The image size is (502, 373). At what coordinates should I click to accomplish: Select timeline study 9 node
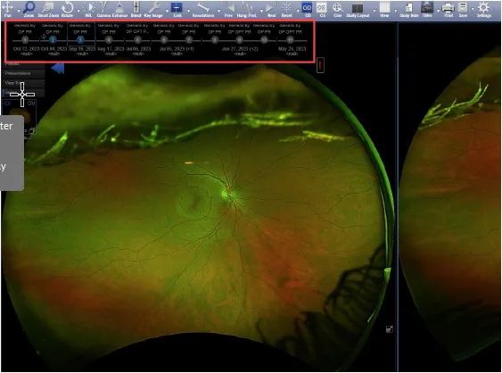coord(239,40)
